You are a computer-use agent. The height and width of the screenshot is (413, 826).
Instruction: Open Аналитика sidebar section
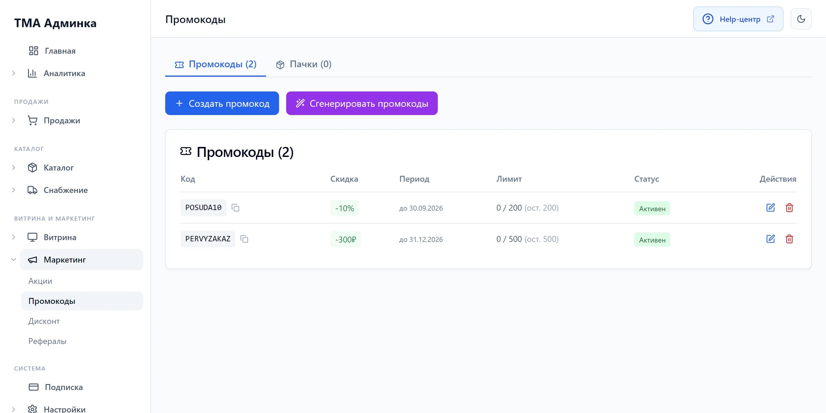click(64, 73)
